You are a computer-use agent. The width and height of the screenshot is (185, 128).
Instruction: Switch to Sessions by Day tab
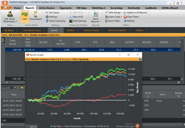click(91, 30)
